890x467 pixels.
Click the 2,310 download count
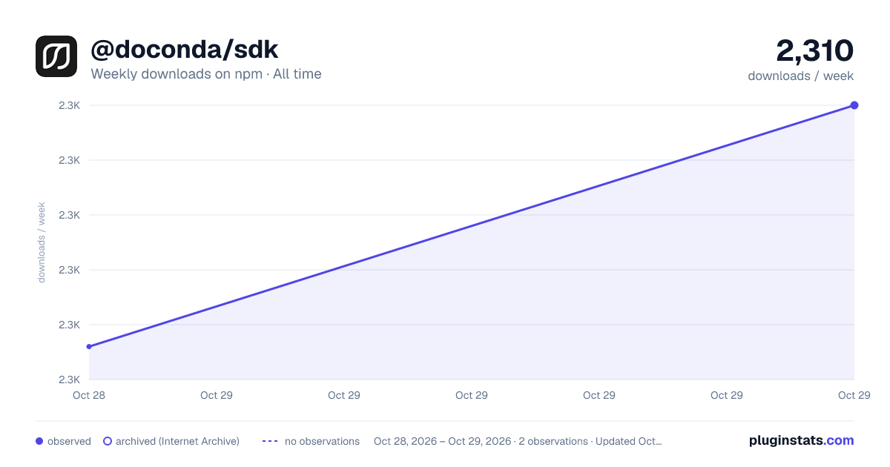click(814, 50)
